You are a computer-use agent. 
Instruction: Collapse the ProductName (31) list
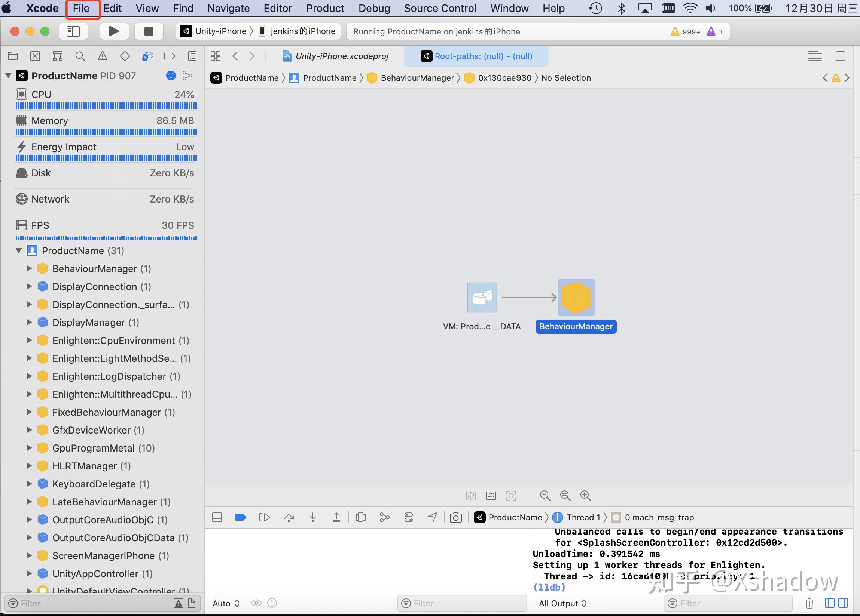point(19,250)
